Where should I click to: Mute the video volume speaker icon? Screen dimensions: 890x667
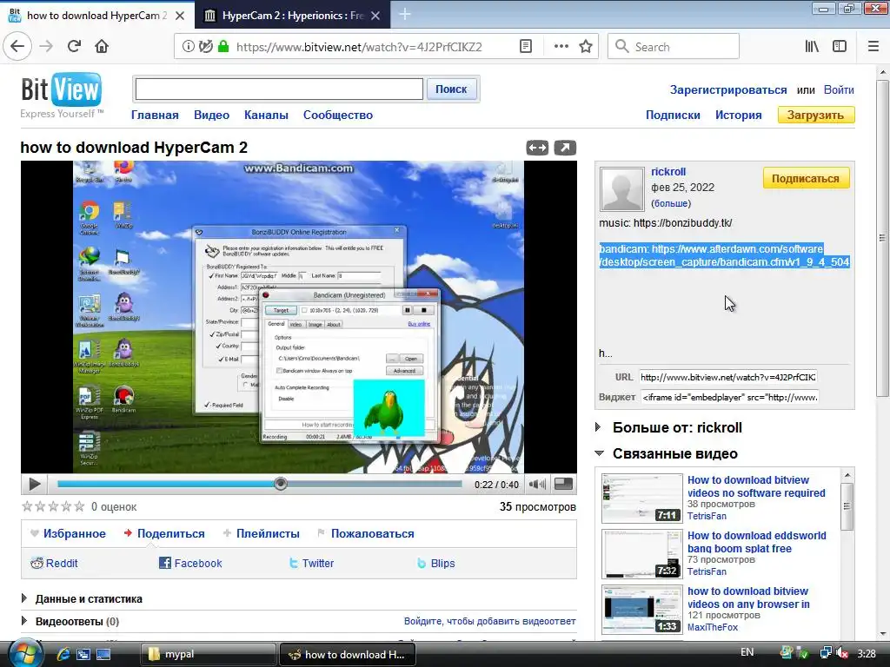(x=537, y=484)
